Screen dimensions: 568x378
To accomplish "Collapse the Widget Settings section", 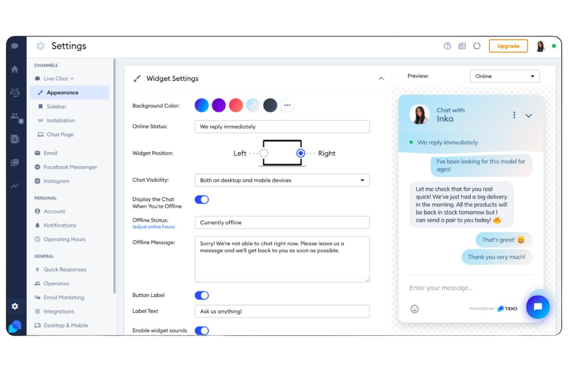I will (x=381, y=78).
